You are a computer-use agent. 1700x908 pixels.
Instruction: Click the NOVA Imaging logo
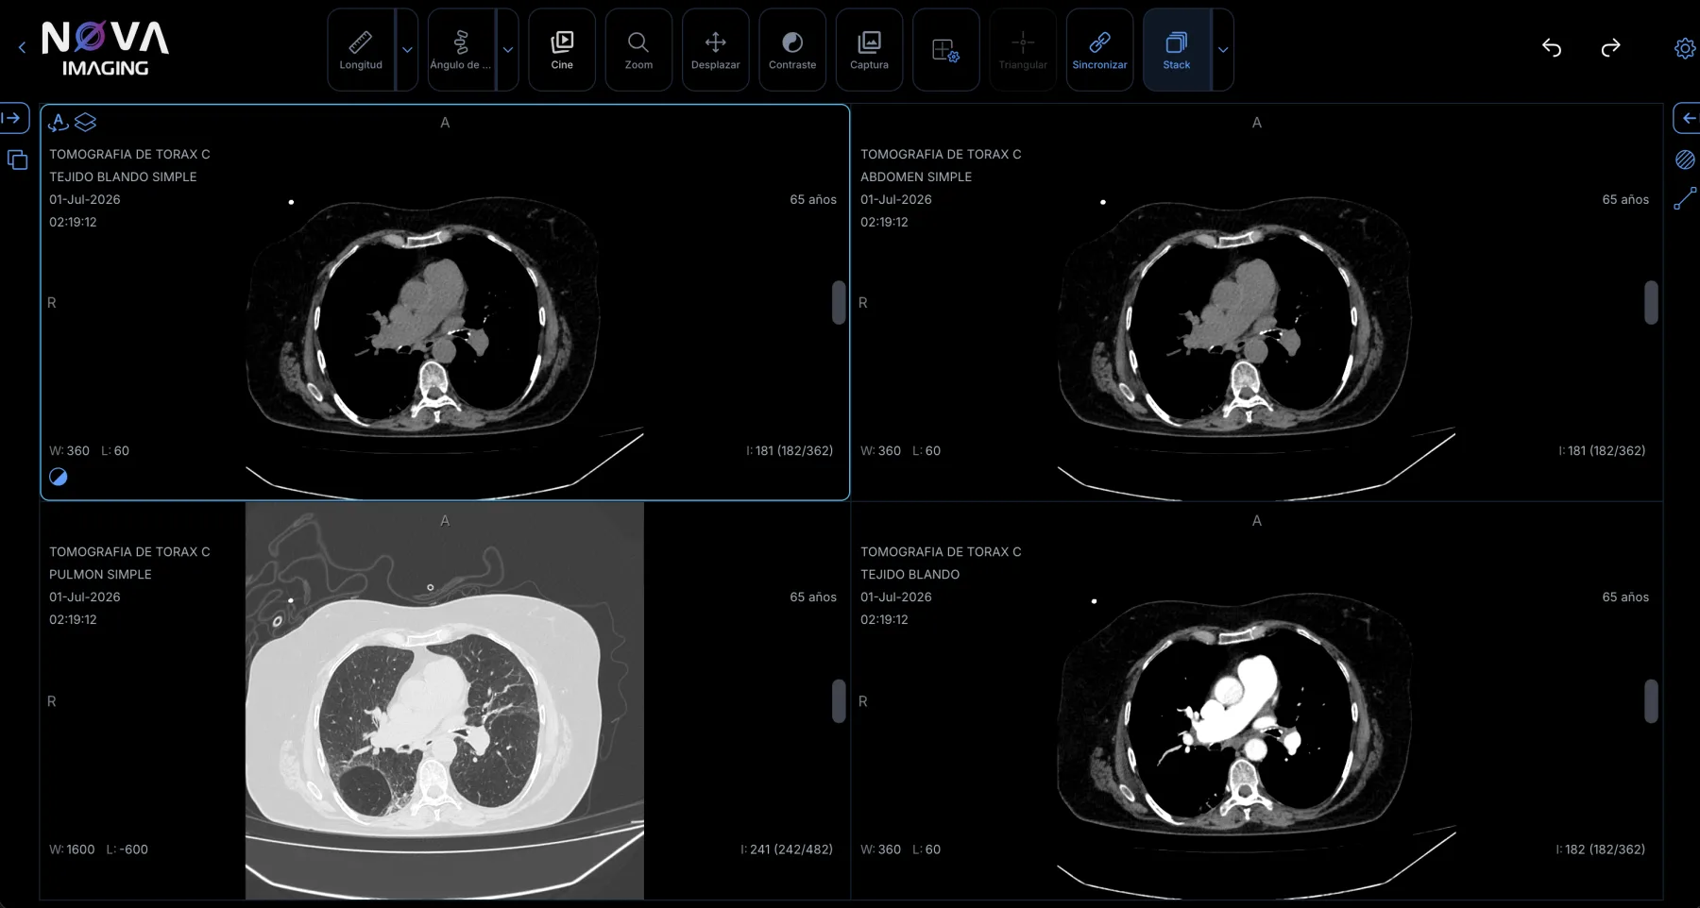pos(105,48)
